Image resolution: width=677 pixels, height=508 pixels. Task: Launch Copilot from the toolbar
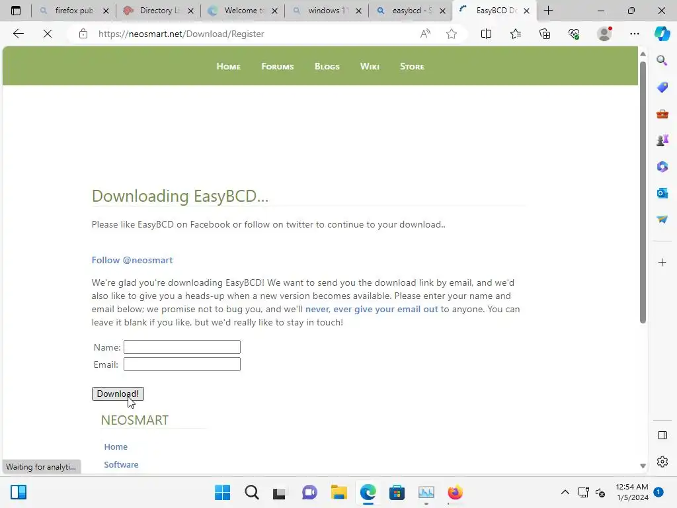[x=662, y=34]
